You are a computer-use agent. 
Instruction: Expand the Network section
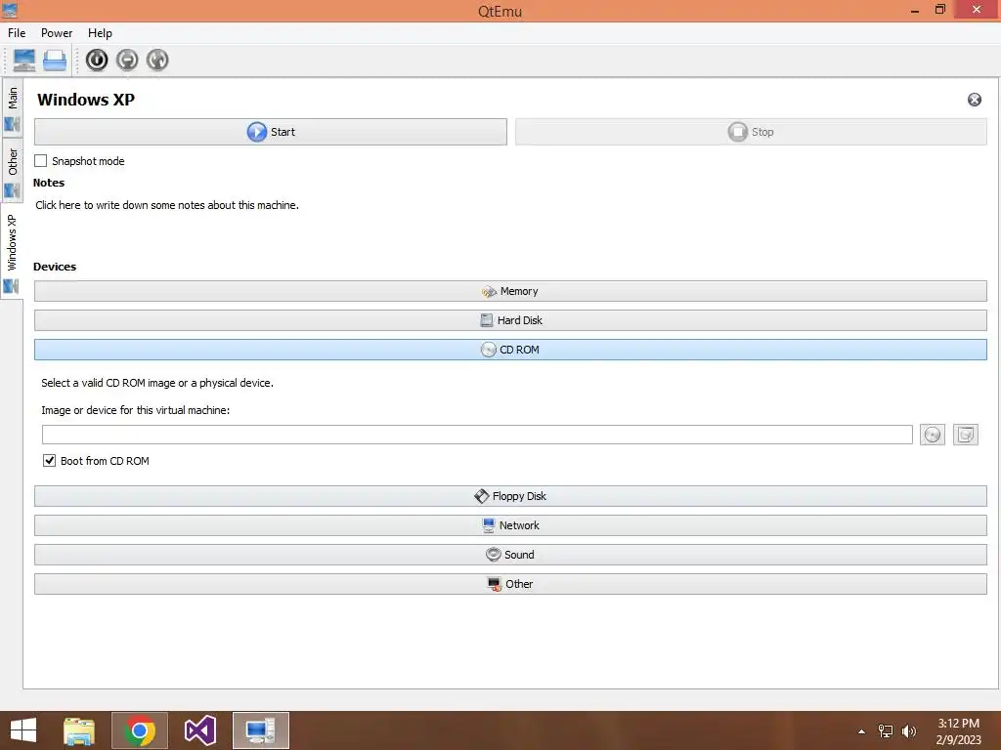[x=510, y=525]
